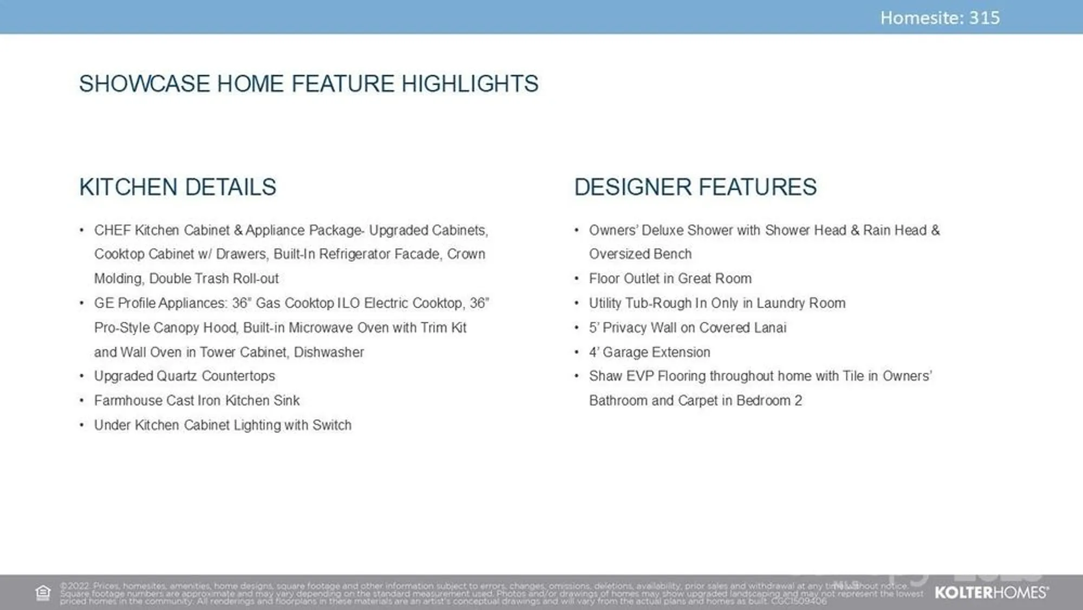Click the Equal Housing Opportunity icon

43,593
